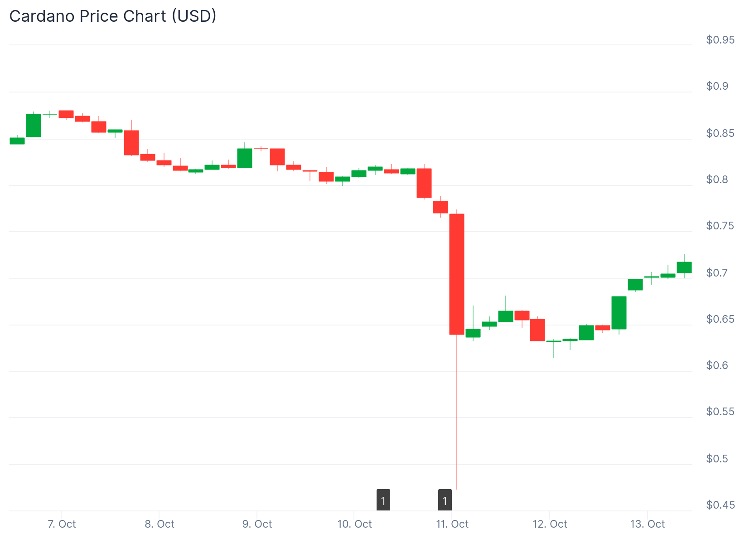Screen dimensions: 745x544
Task: Click the 12. Oct date label
Action: coord(550,524)
